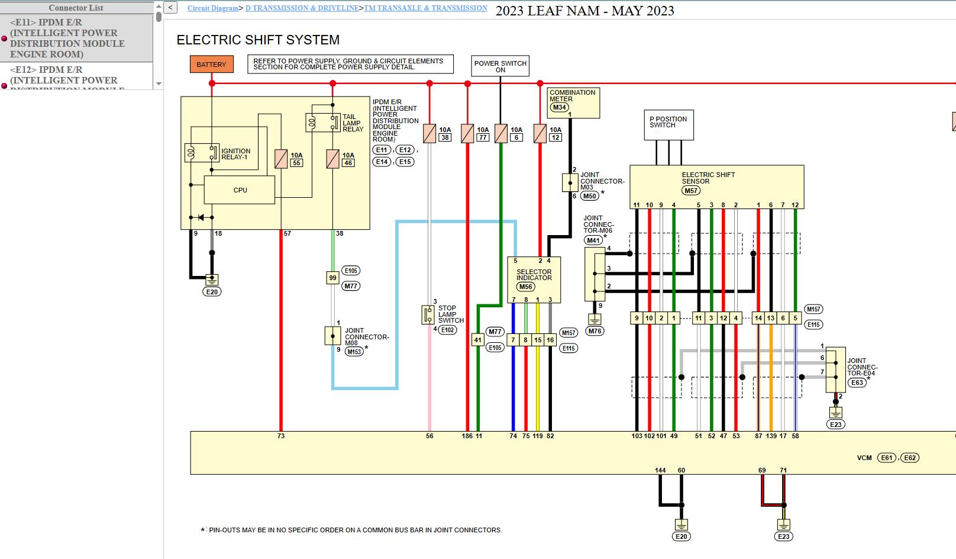956x559 pixels.
Task: Click the ELECTRIC SHIFT SYSTEM title
Action: coord(258,40)
